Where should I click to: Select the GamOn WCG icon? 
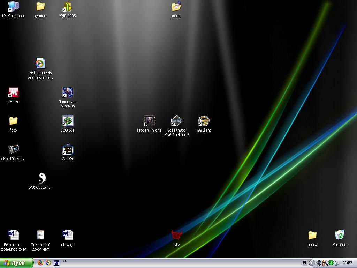pos(68,150)
